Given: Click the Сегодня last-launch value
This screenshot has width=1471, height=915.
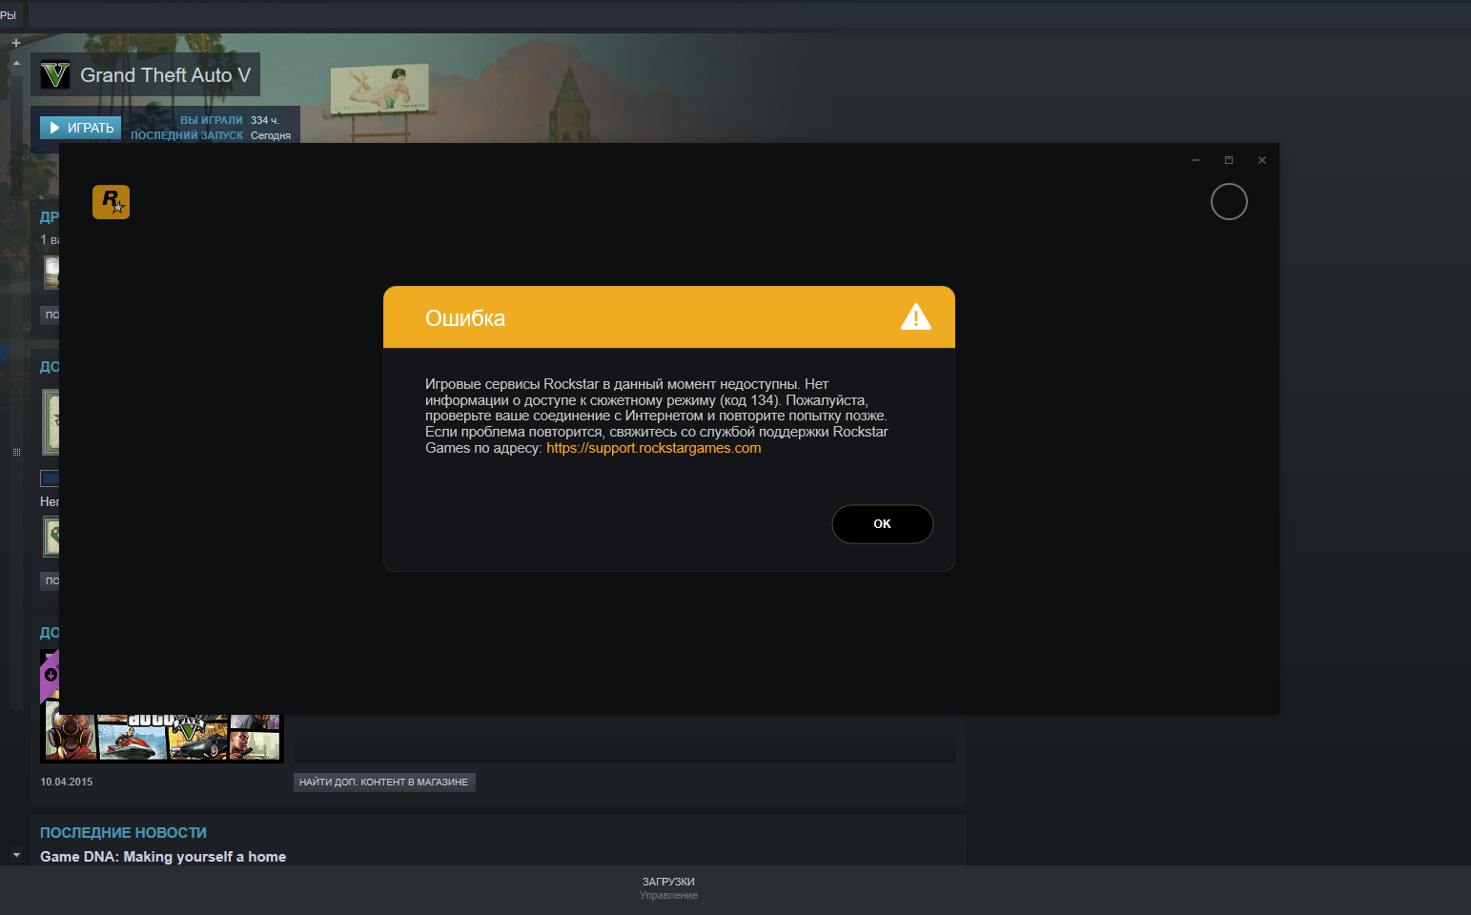Looking at the screenshot, I should pos(271,135).
